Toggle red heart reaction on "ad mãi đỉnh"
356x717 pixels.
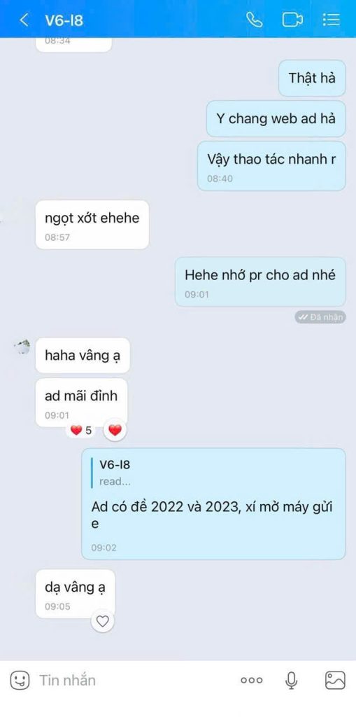click(x=115, y=431)
